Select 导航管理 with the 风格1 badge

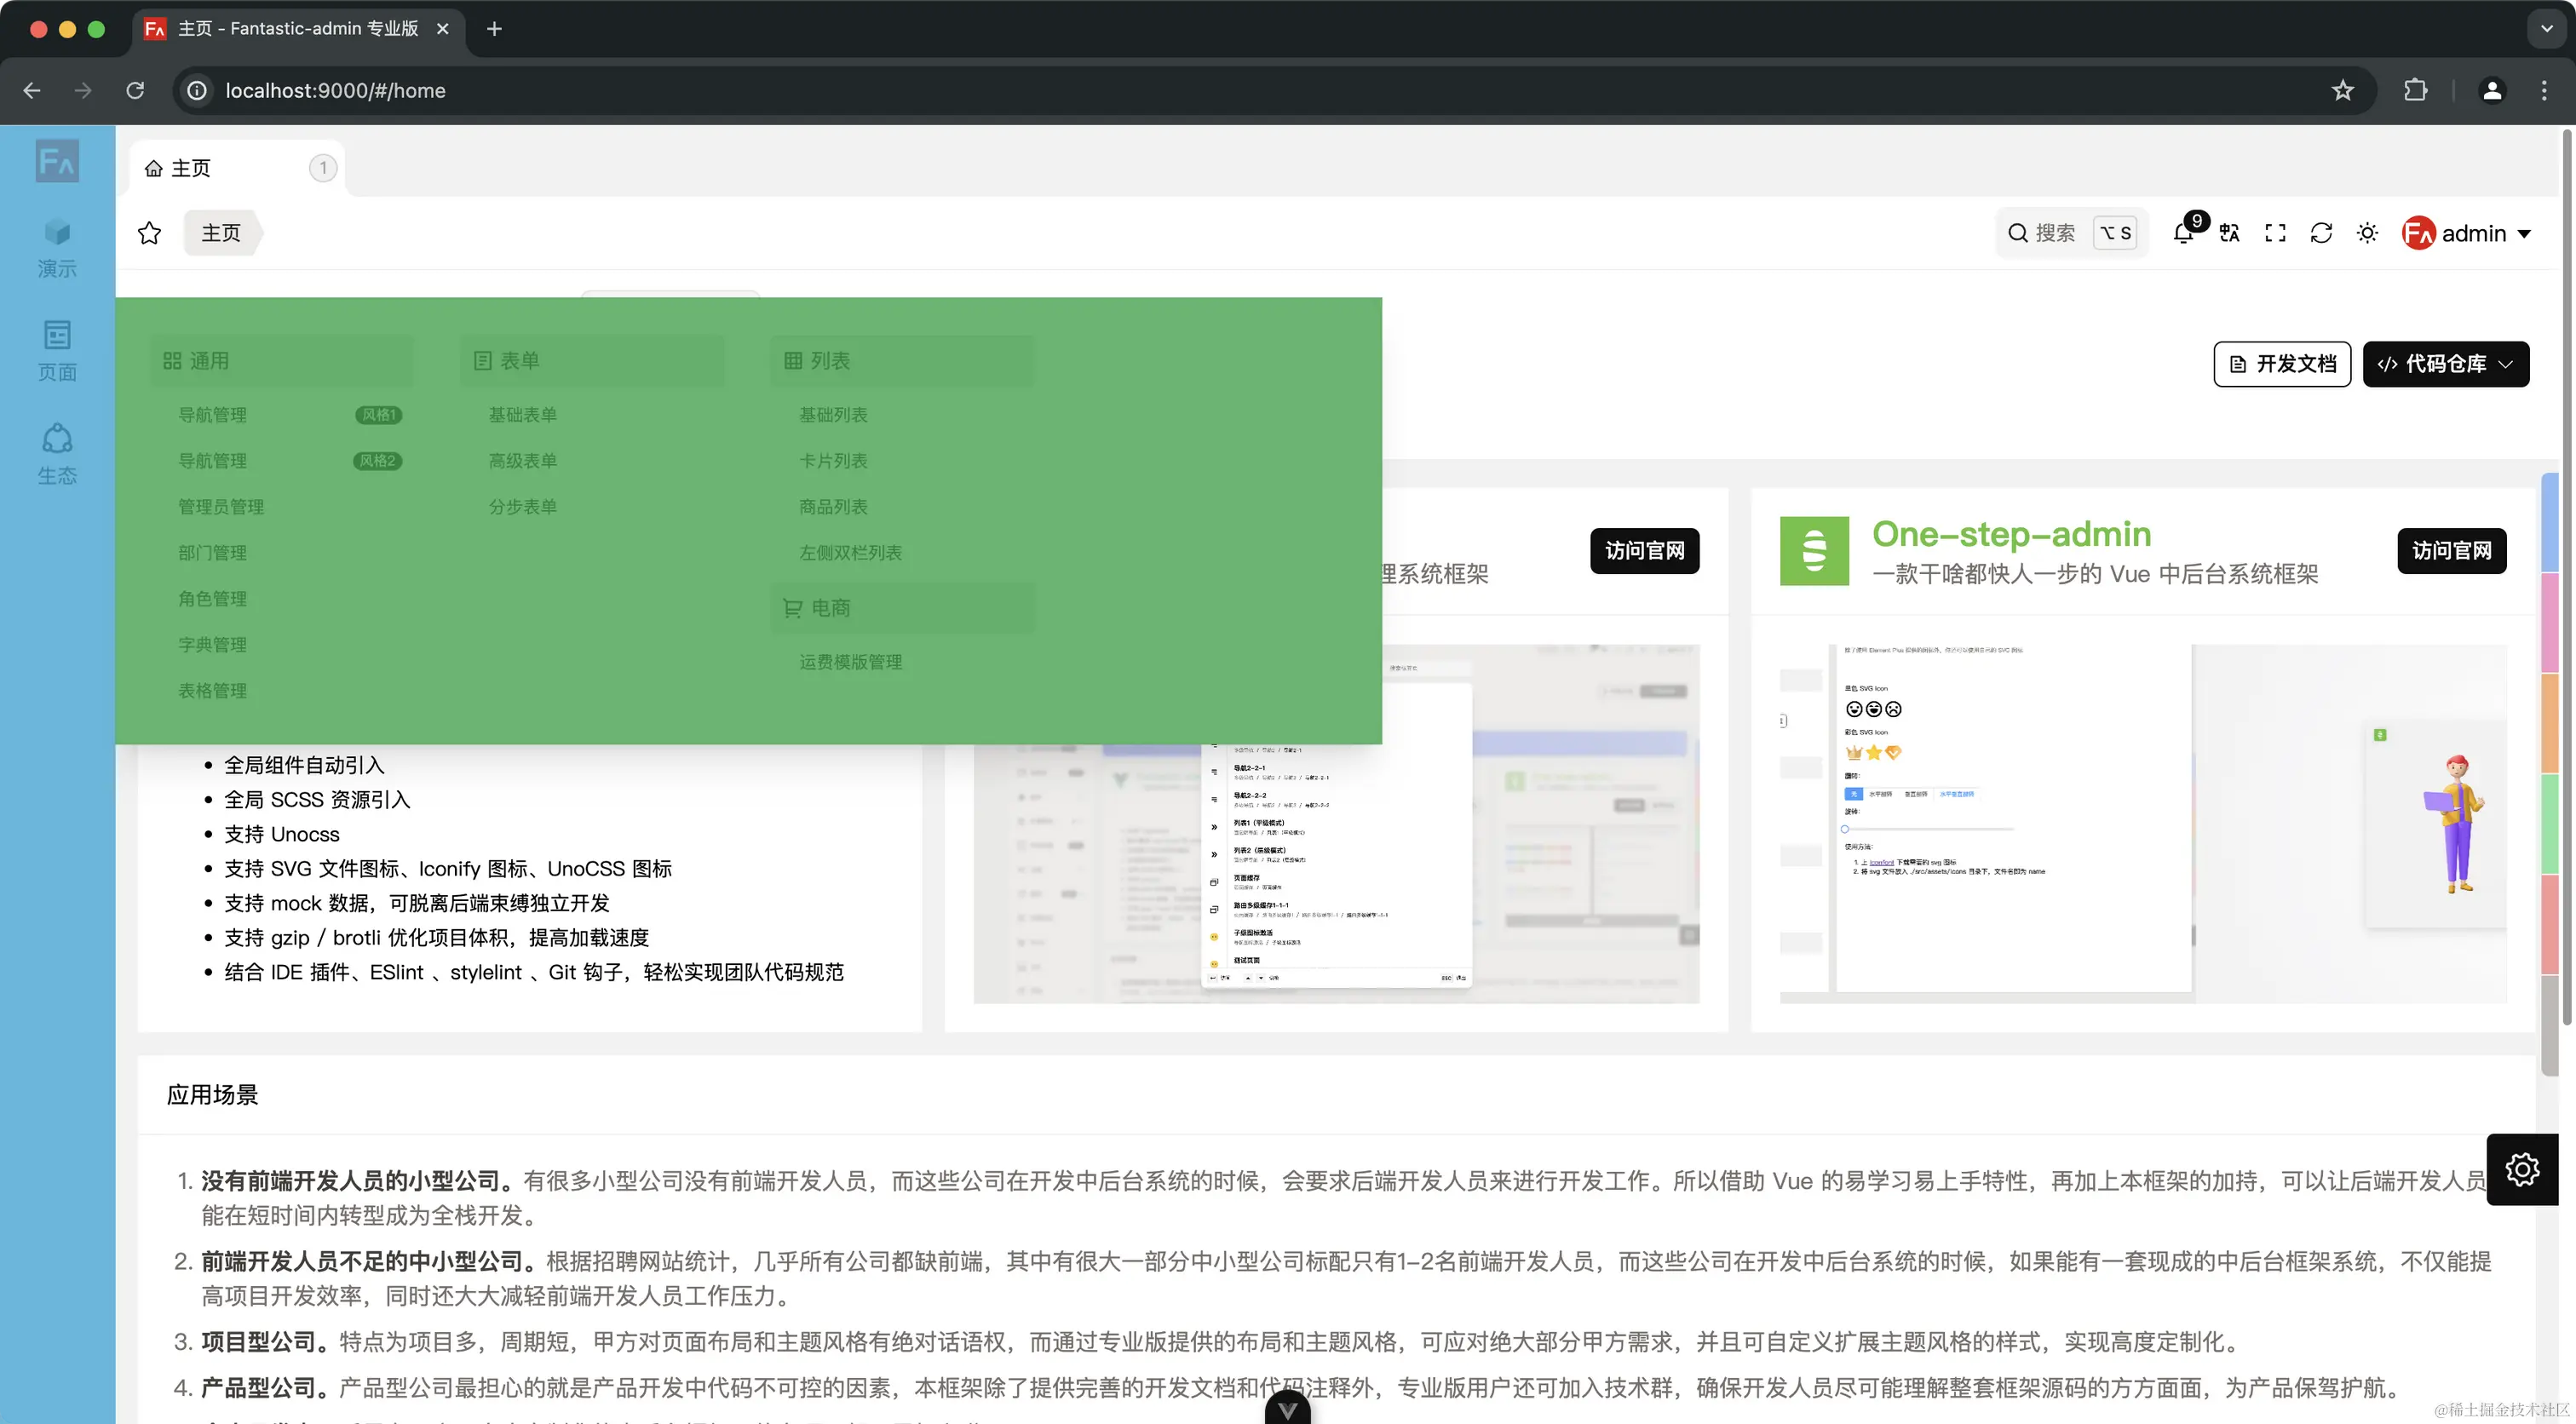point(213,415)
